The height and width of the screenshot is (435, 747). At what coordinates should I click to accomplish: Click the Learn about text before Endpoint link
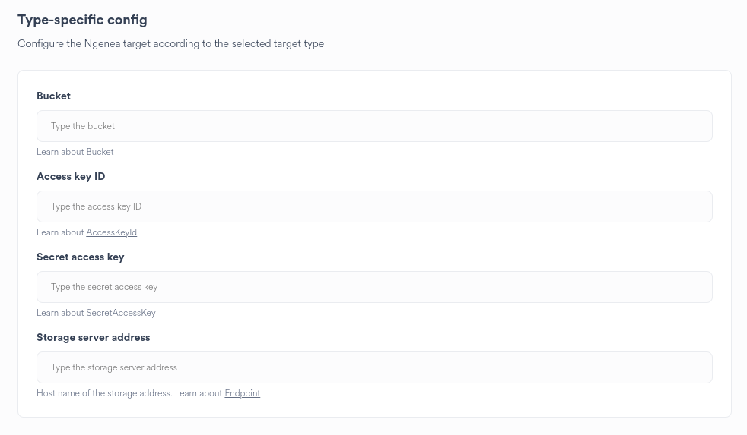[199, 393]
